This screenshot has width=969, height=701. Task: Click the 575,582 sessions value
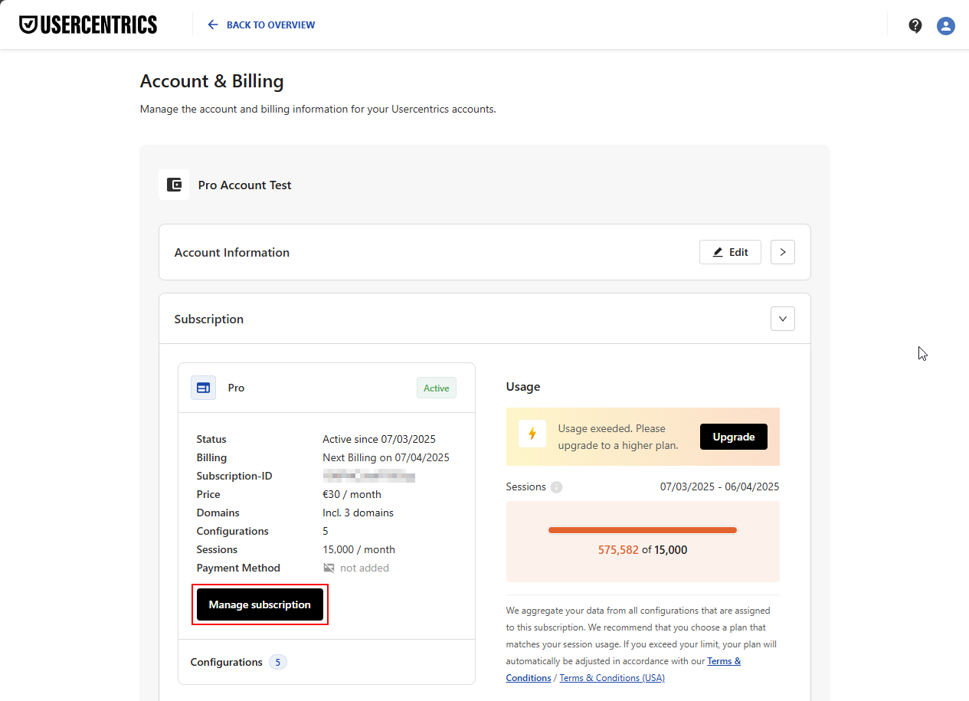click(x=618, y=549)
